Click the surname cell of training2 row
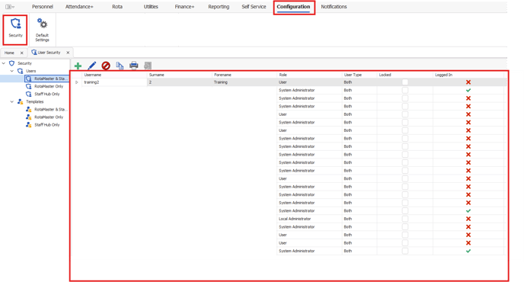The height and width of the screenshot is (282, 524). point(180,82)
